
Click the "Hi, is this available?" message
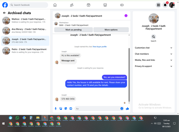[71, 55]
